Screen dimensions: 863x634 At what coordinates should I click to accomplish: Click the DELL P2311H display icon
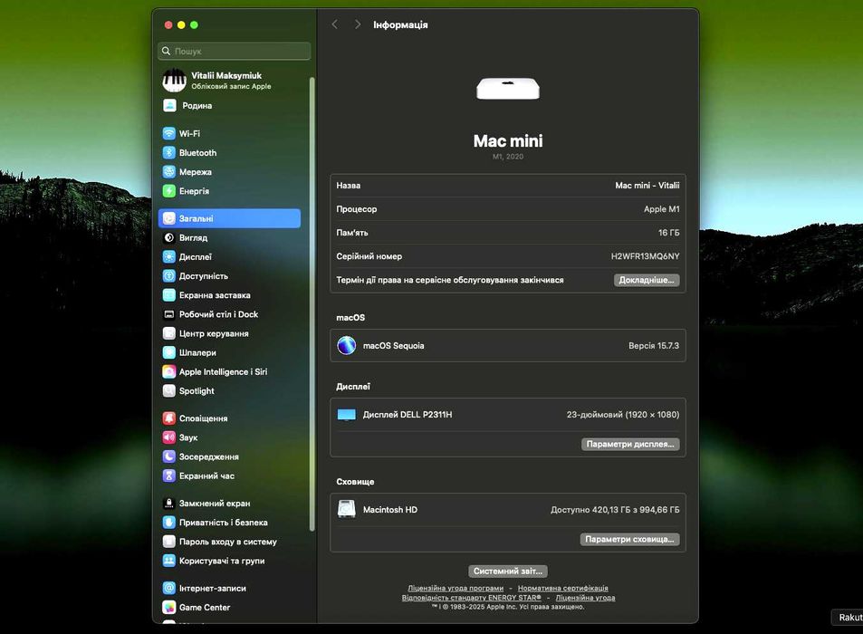click(346, 415)
